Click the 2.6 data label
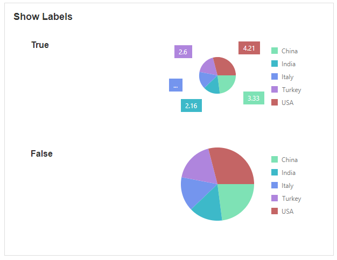Viewport: 337px width, 260px height. (x=183, y=52)
